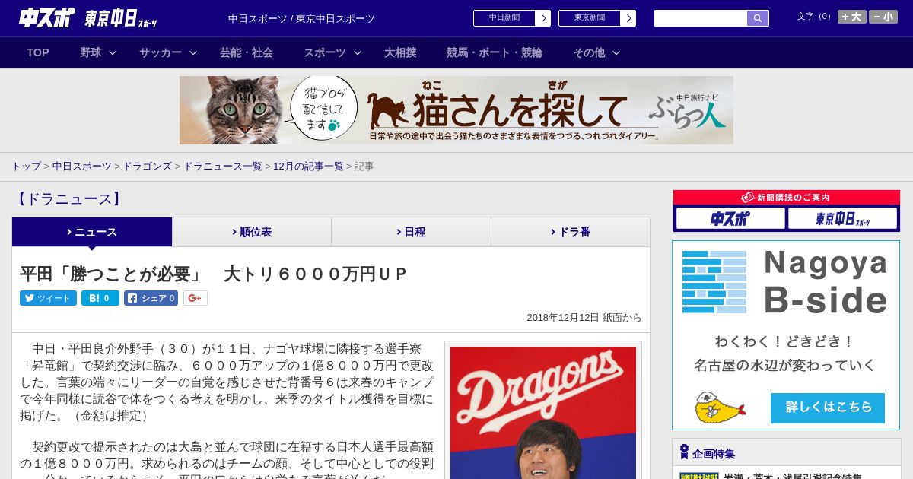Open the 中日新聞 link button
Viewport: 913px width, 479px height.
tap(504, 17)
